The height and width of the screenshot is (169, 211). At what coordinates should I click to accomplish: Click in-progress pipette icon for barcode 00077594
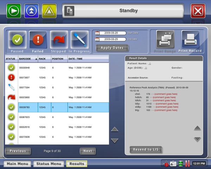click(11, 87)
